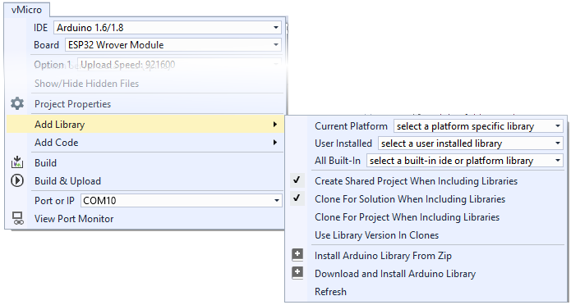This screenshot has width=571, height=305.
Task: Open the Board dropdown showing ESP32 Wrover Module
Action: click(173, 45)
